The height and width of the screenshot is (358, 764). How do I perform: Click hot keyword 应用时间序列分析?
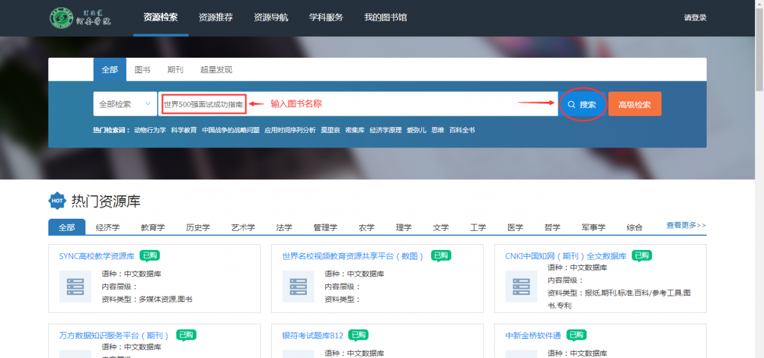pos(290,130)
